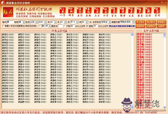Click the 固定为 fixed character input field
The width and height of the screenshot is (168, 114).
(x=60, y=26)
